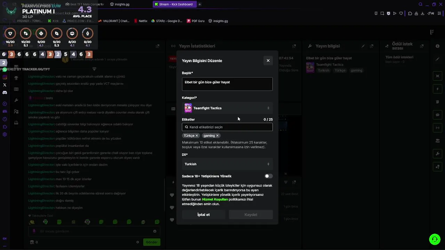Click the heart bookmark icon in toolbar
This screenshot has width=445, height=250.
401,14
